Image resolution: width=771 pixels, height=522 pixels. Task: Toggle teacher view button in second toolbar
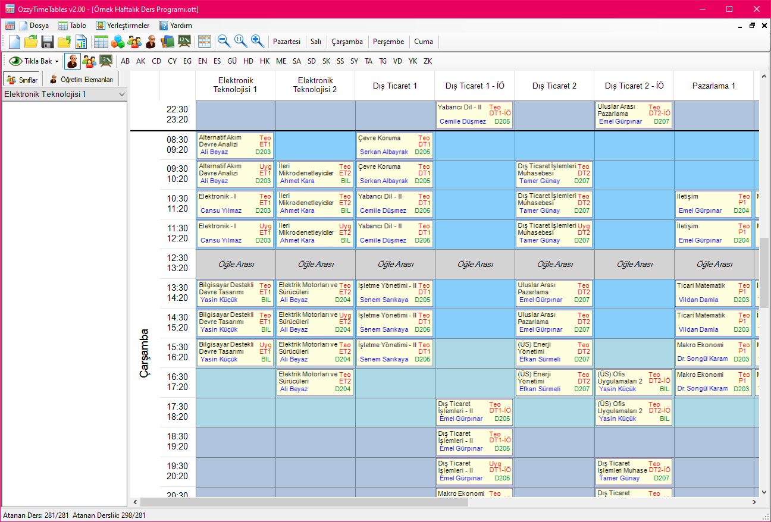73,61
